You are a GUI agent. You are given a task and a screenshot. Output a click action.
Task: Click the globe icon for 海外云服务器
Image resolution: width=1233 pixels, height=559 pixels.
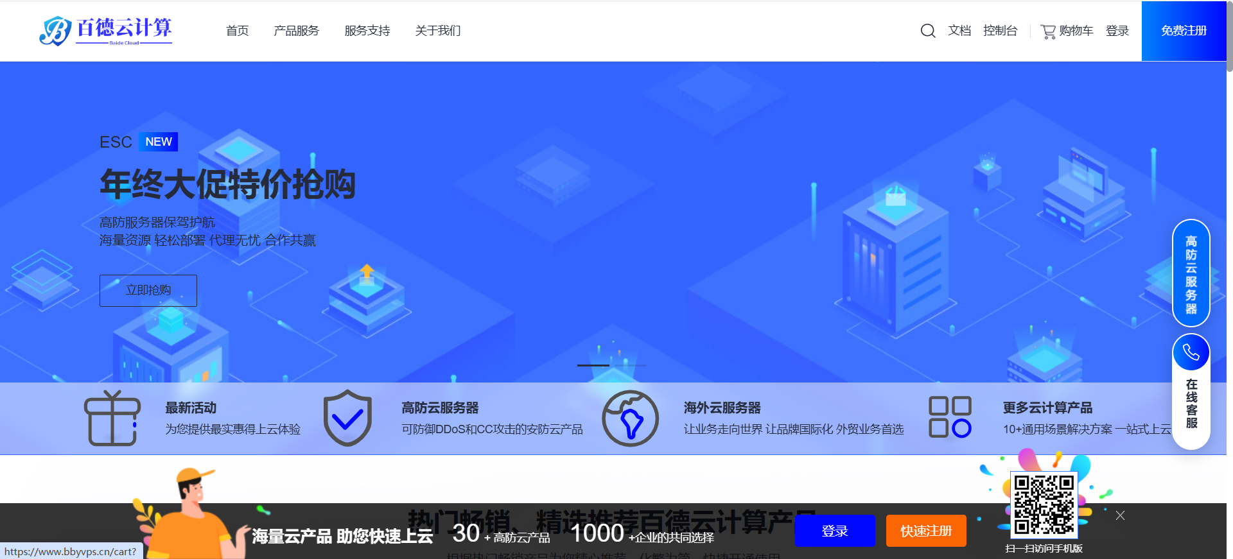pos(630,418)
